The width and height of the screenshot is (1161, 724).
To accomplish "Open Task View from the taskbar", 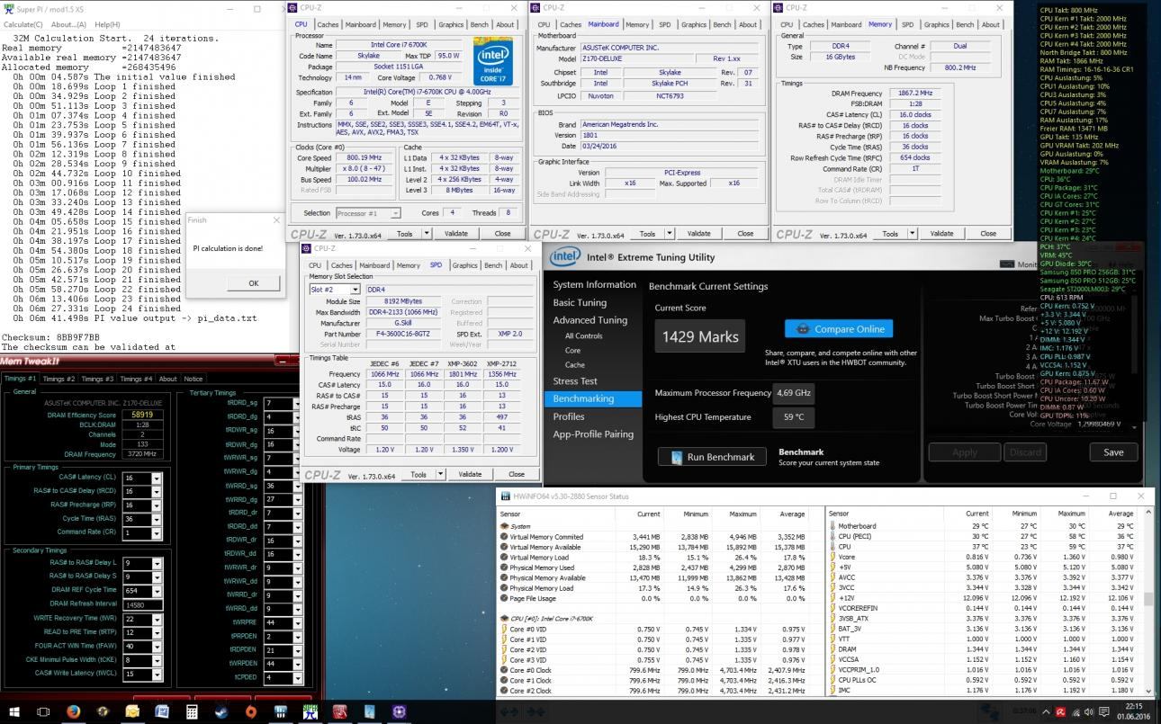I will pyautogui.click(x=43, y=711).
